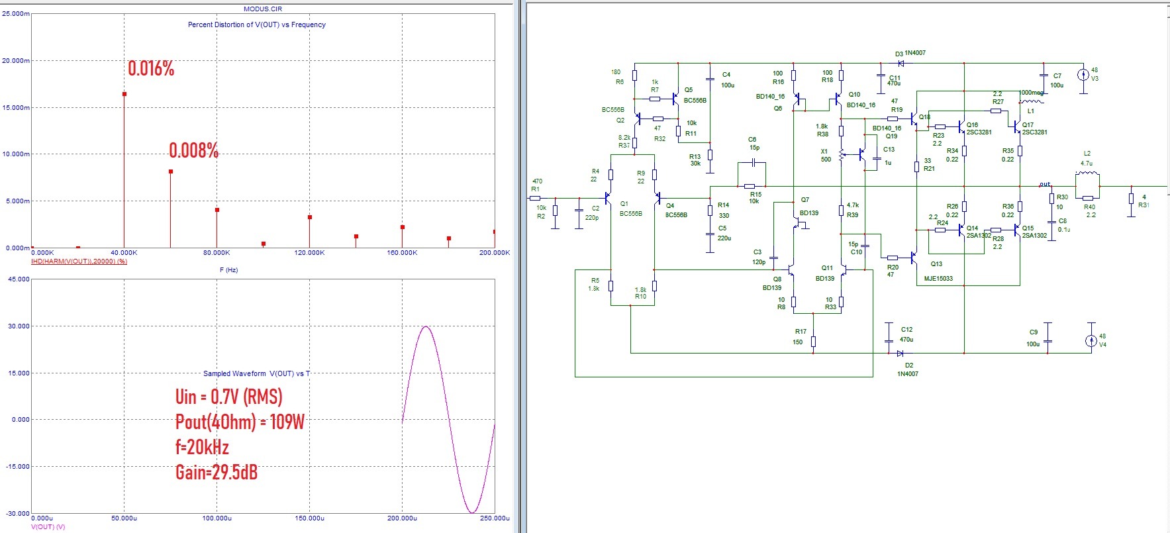
Task: Pick the 60 kHz harmonic data point marker
Action: pyautogui.click(x=170, y=171)
